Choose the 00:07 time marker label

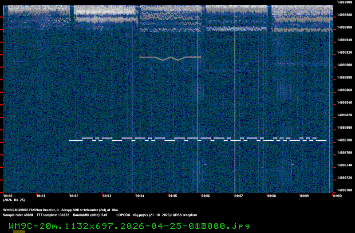239,196
